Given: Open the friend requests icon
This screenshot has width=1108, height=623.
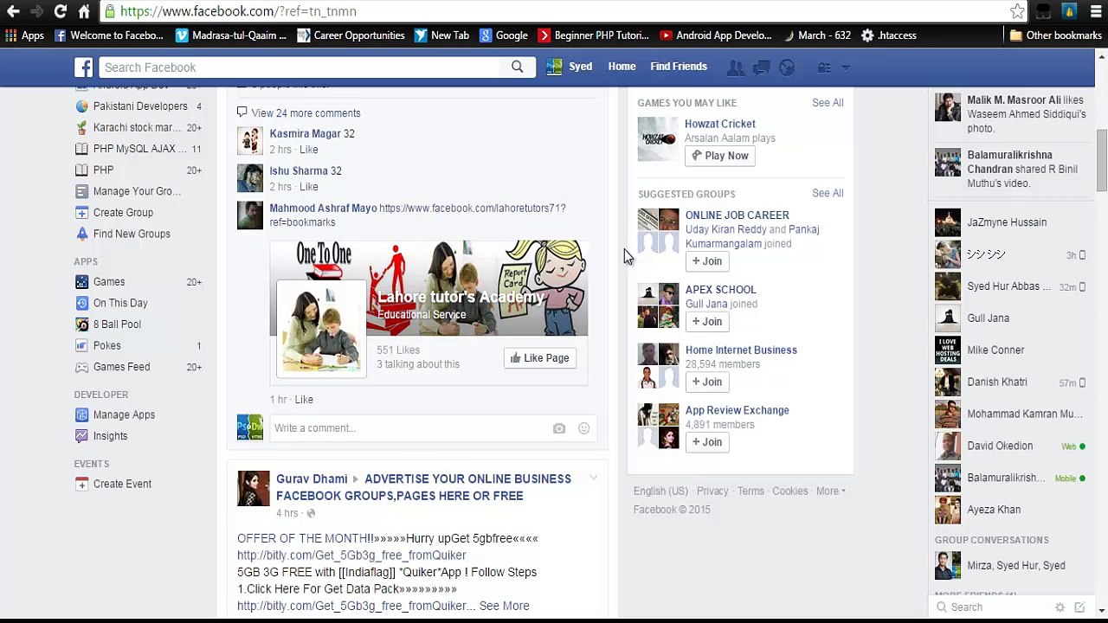Looking at the screenshot, I should 736,67.
